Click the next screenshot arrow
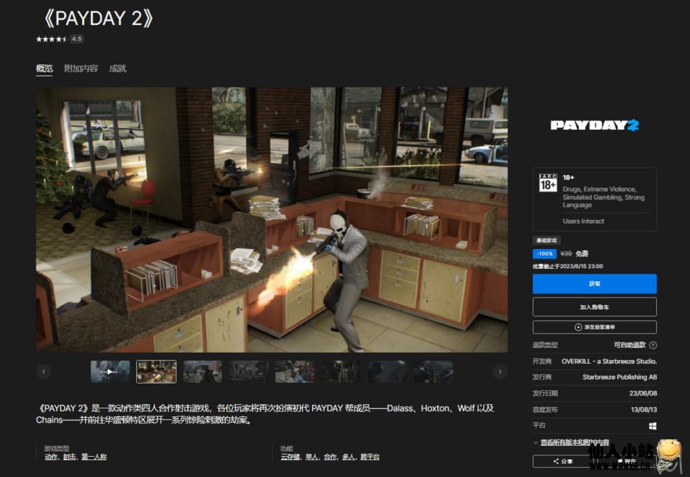The height and width of the screenshot is (477, 690). click(500, 371)
